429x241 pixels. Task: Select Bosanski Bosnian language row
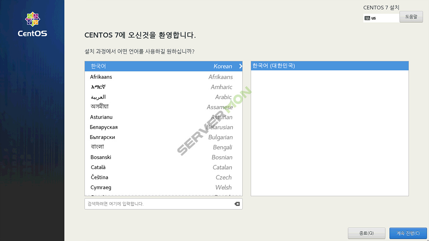click(x=163, y=157)
